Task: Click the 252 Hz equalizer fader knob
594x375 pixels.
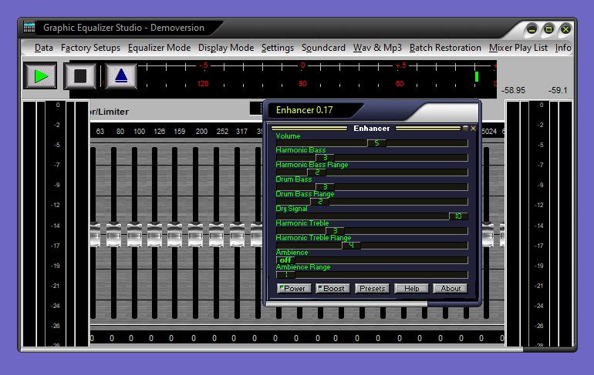Action: 216,235
